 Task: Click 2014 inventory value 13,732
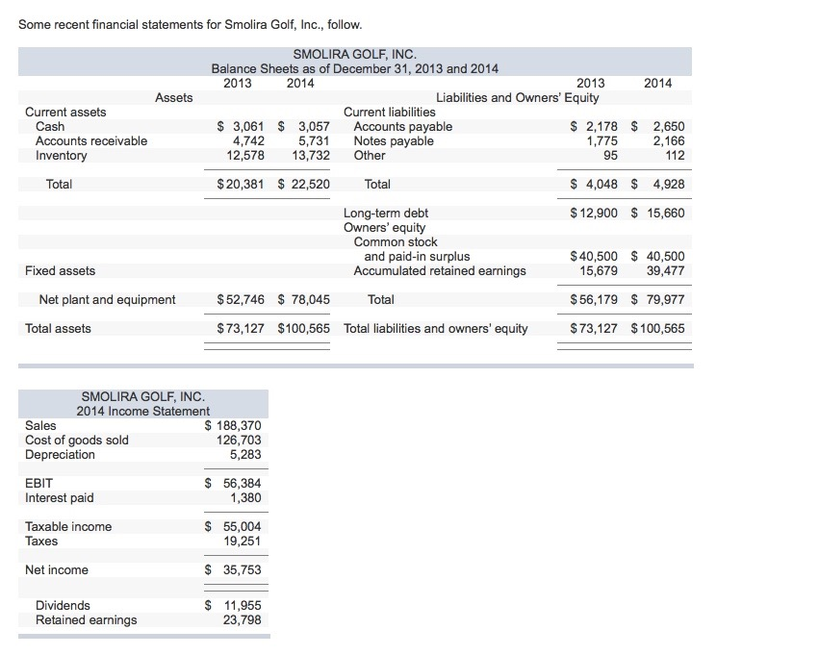[x=311, y=156]
